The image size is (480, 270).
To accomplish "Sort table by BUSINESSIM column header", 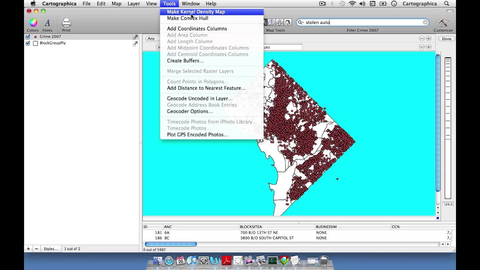I will click(353, 227).
